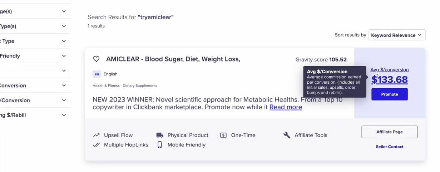
Task: Click the Mobile Friendly phone icon
Action: click(x=160, y=145)
